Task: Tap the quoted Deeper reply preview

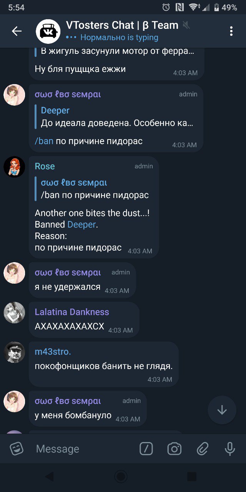Action: pos(115,117)
